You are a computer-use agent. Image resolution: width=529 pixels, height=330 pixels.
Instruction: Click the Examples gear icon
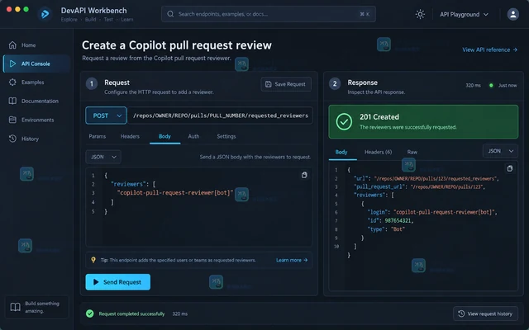(x=12, y=82)
